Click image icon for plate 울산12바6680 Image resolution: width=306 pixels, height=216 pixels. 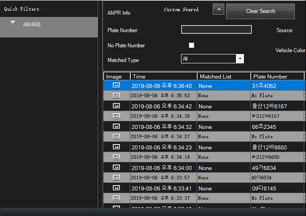point(116,147)
